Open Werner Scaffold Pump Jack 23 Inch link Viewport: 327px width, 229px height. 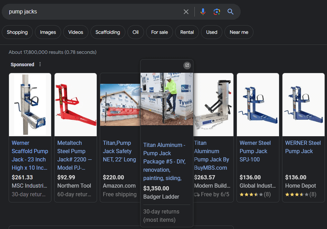tap(30, 155)
